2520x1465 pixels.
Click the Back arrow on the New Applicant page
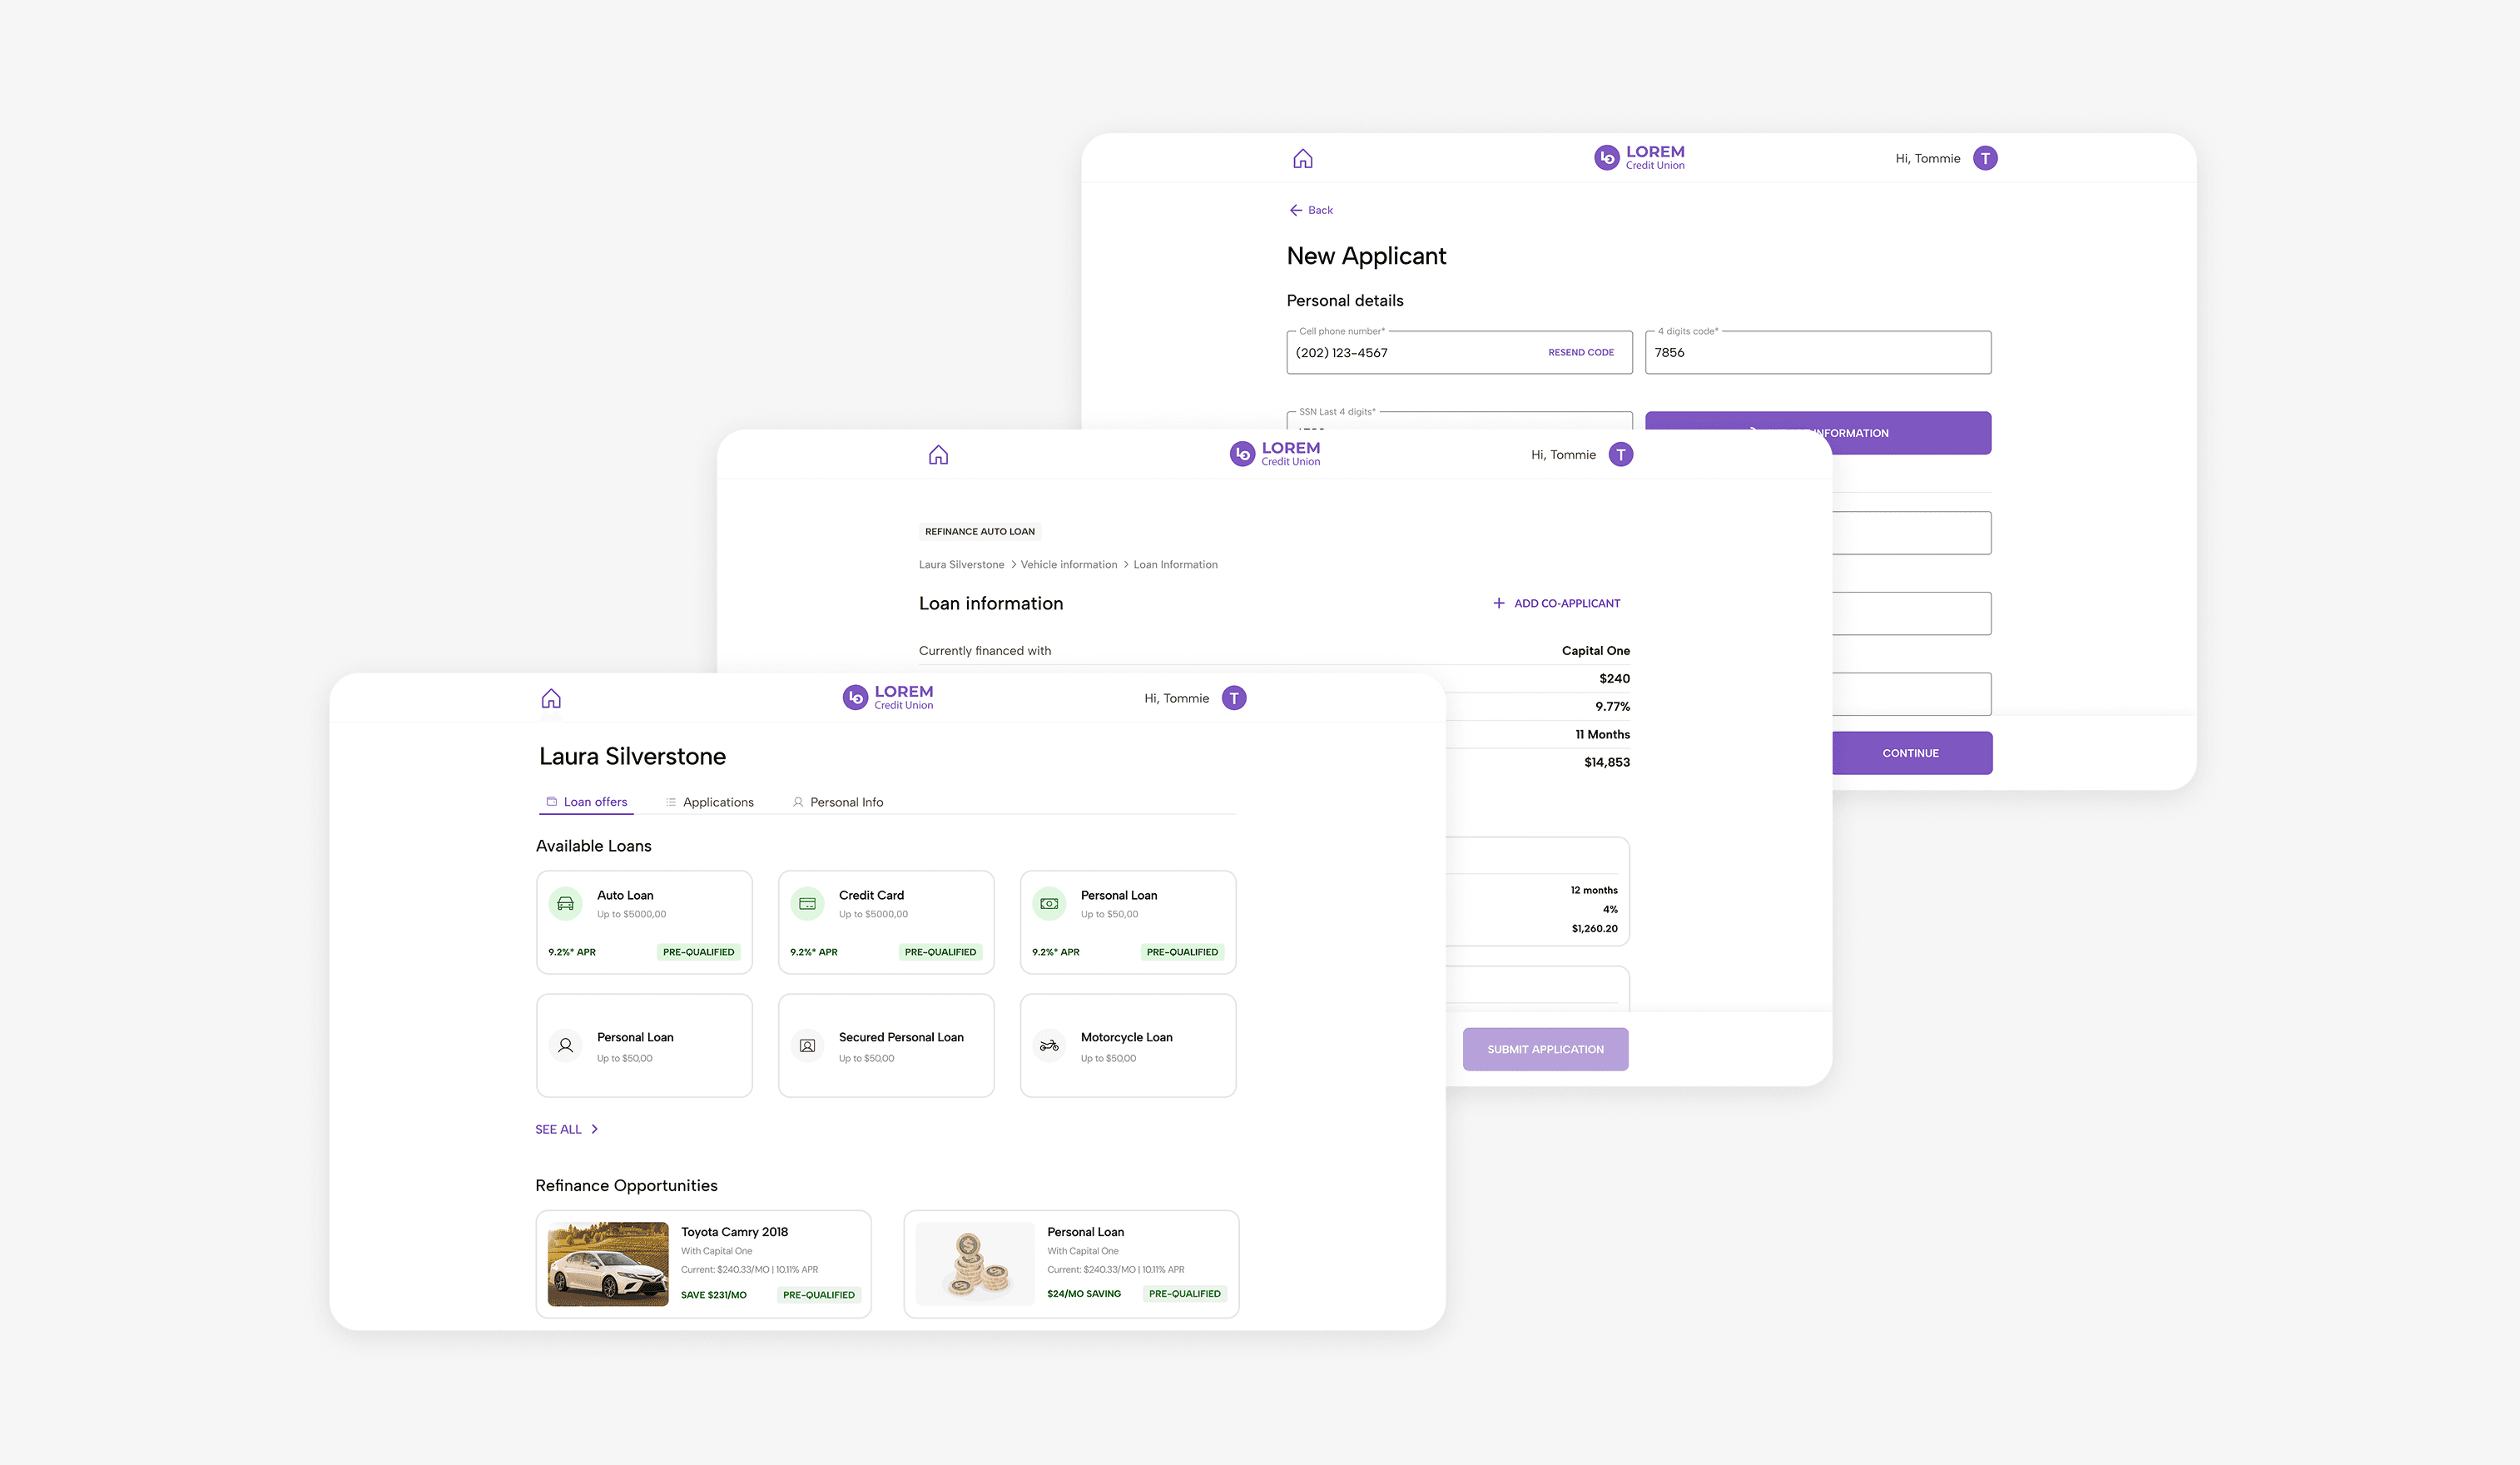[x=1296, y=210]
